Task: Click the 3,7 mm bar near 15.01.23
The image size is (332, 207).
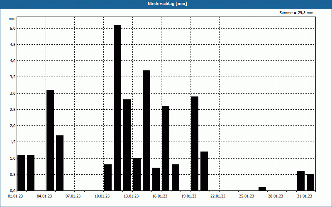Action: (146, 130)
